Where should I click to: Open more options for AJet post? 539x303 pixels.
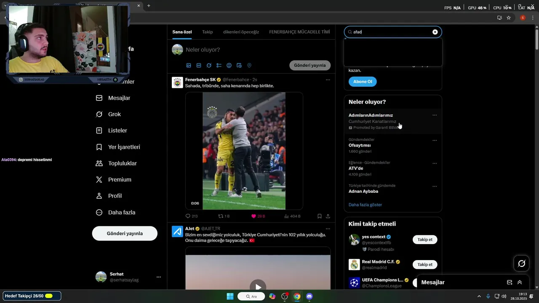tap(328, 229)
